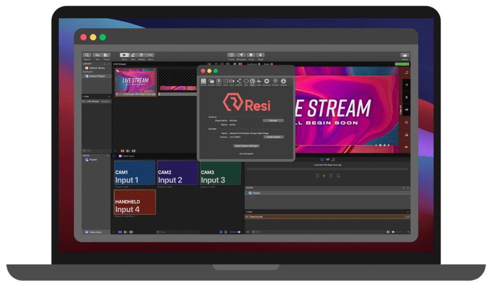Collapse the Library section
Viewport: 494px width, 288px height.
coord(109,64)
